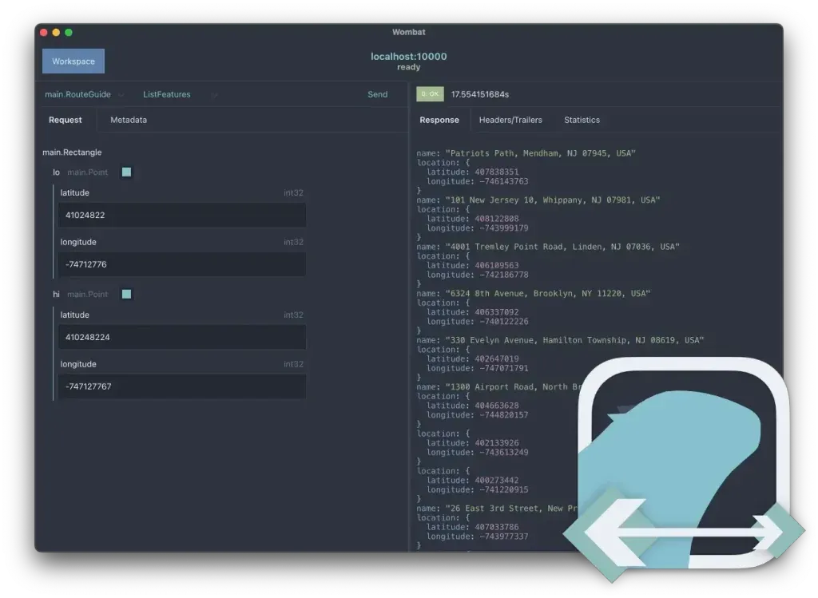
Task: Click the localhost:10000 server address
Action: coord(408,56)
